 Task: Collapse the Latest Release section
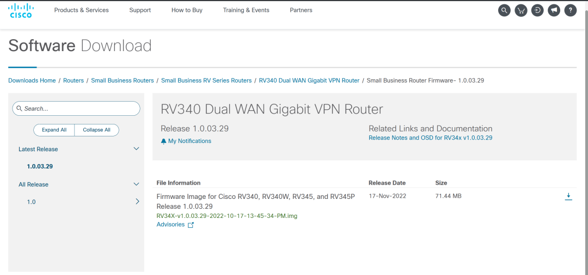136,149
